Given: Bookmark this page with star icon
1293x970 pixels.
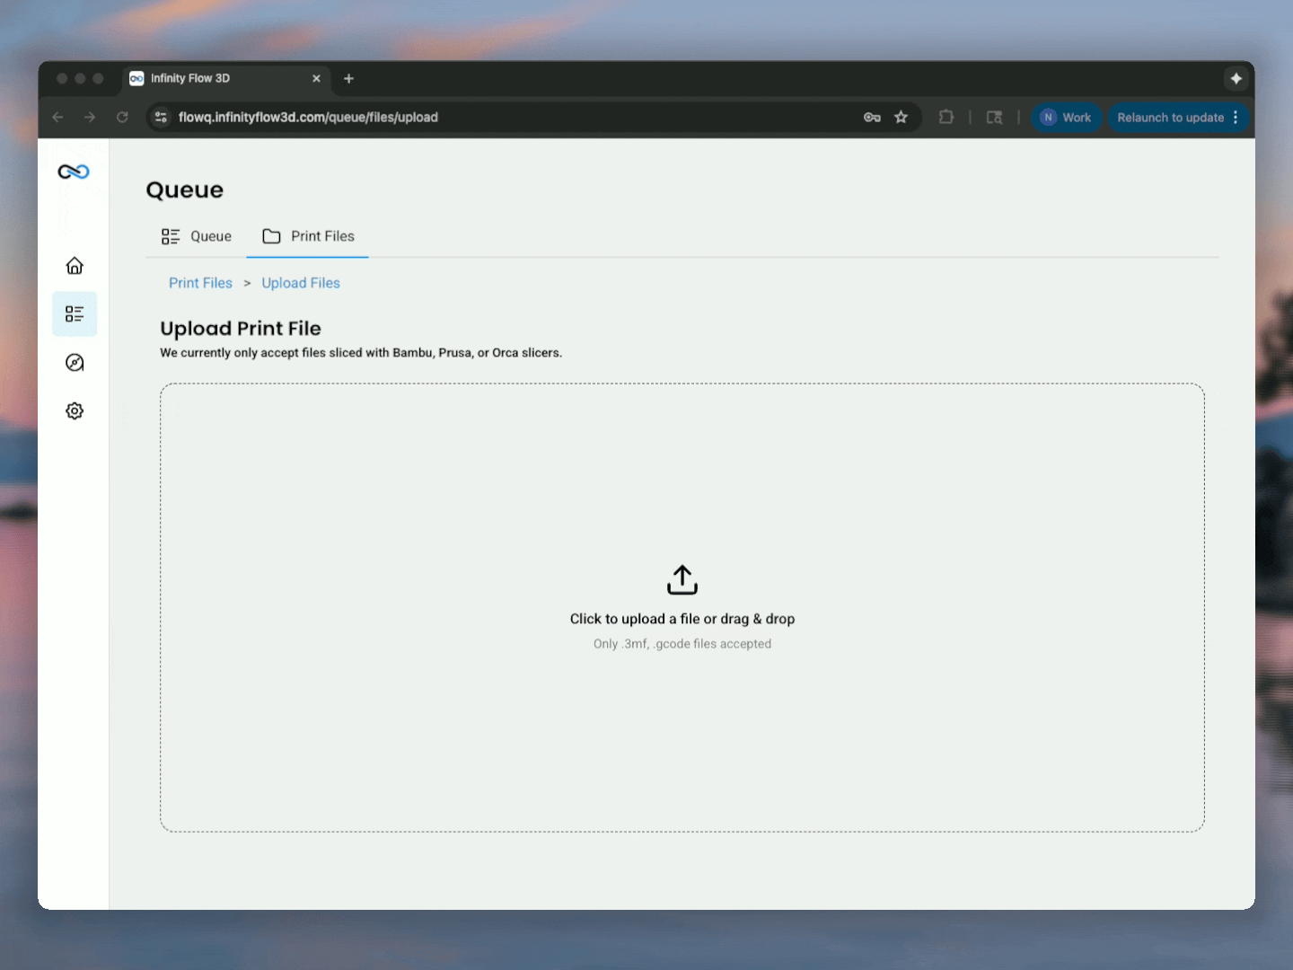Looking at the screenshot, I should (902, 118).
